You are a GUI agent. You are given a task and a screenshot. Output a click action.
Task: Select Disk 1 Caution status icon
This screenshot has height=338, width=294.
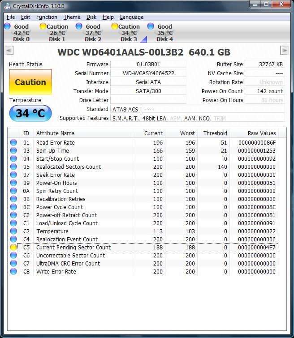click(43, 26)
